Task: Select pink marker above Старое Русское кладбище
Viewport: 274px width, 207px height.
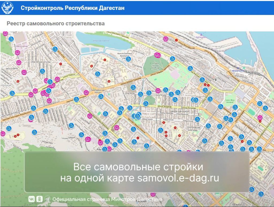Action: point(157,55)
